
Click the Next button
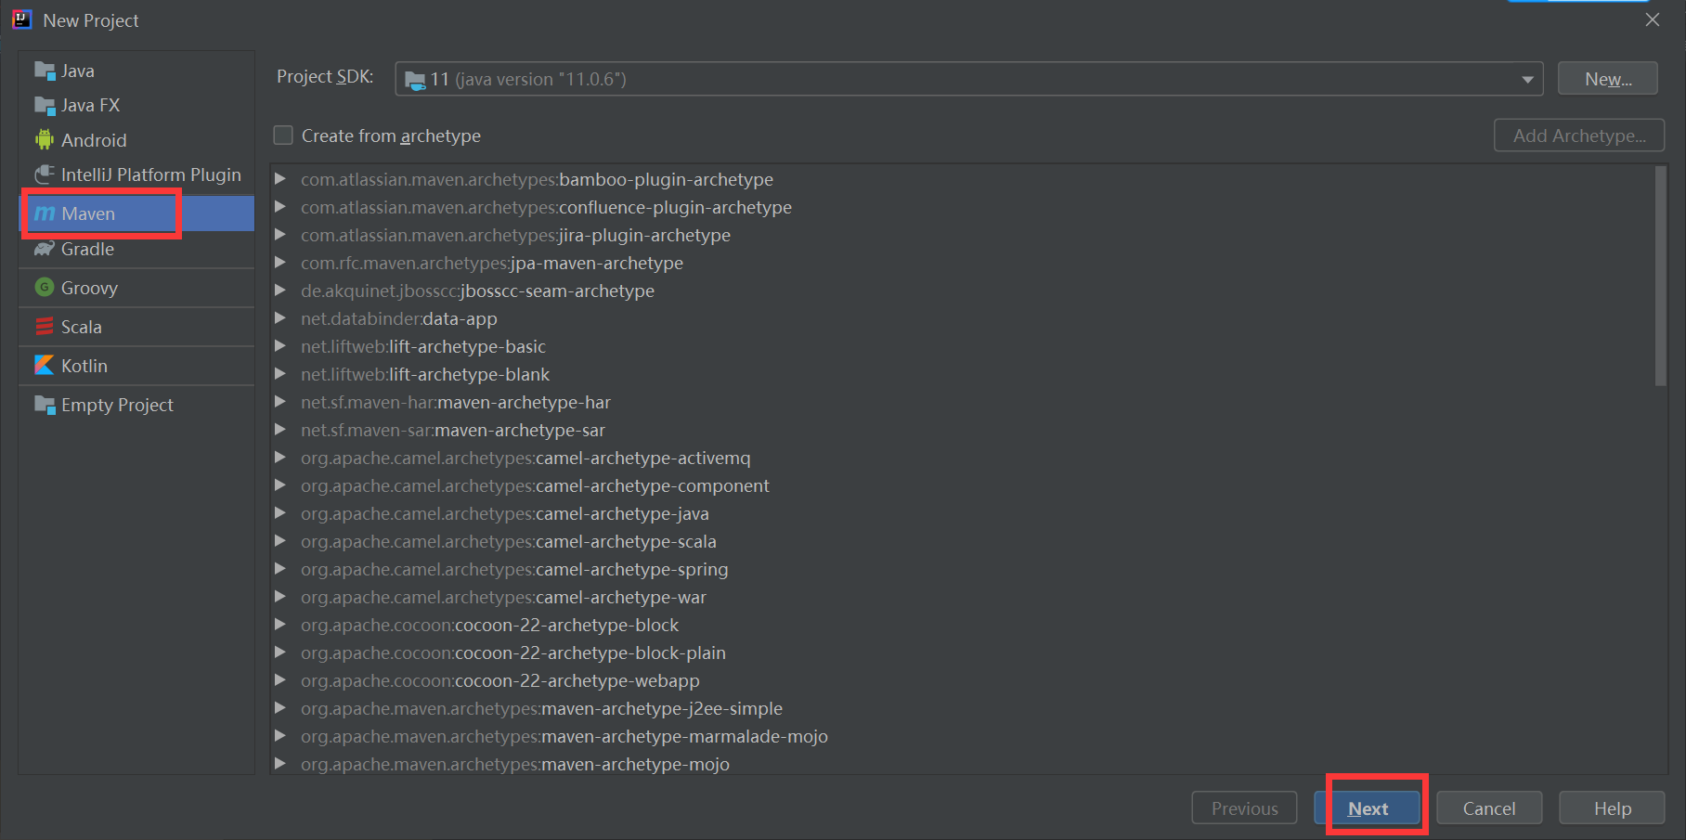[x=1368, y=808]
